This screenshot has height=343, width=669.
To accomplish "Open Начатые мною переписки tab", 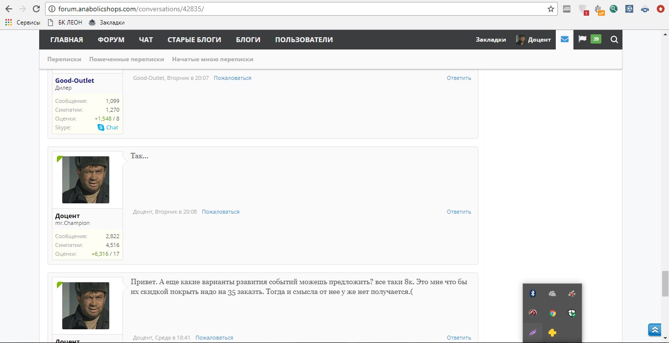I will click(212, 59).
